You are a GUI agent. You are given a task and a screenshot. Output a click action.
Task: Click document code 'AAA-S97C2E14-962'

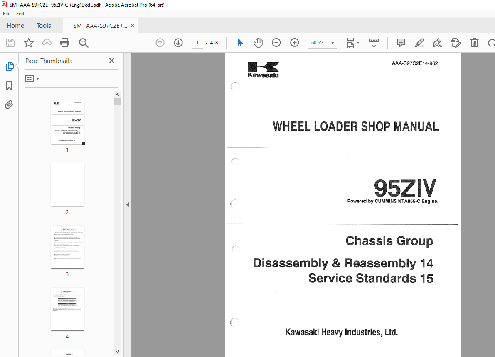click(x=415, y=63)
